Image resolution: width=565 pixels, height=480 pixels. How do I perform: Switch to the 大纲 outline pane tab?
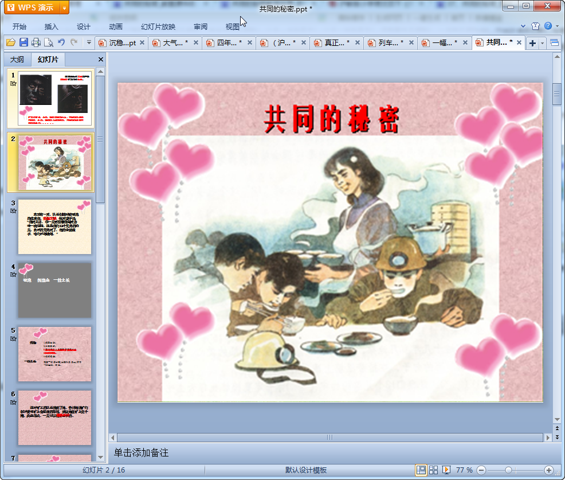tap(17, 60)
